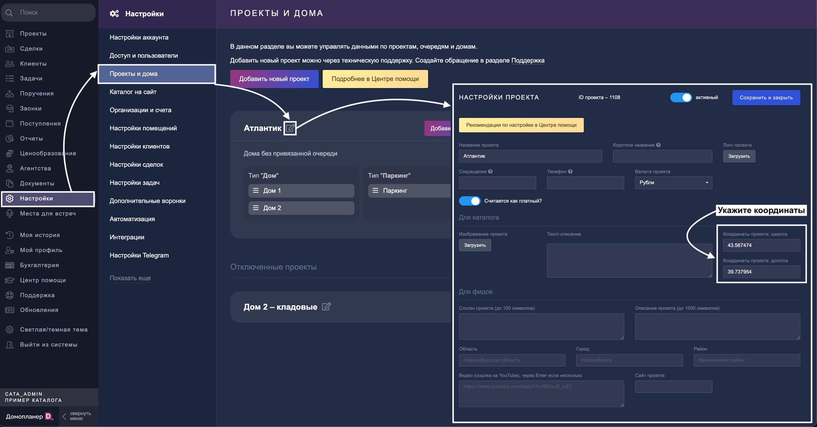Click the drag handle icon on Паркинг
This screenshot has height=427, width=817.
pos(375,190)
